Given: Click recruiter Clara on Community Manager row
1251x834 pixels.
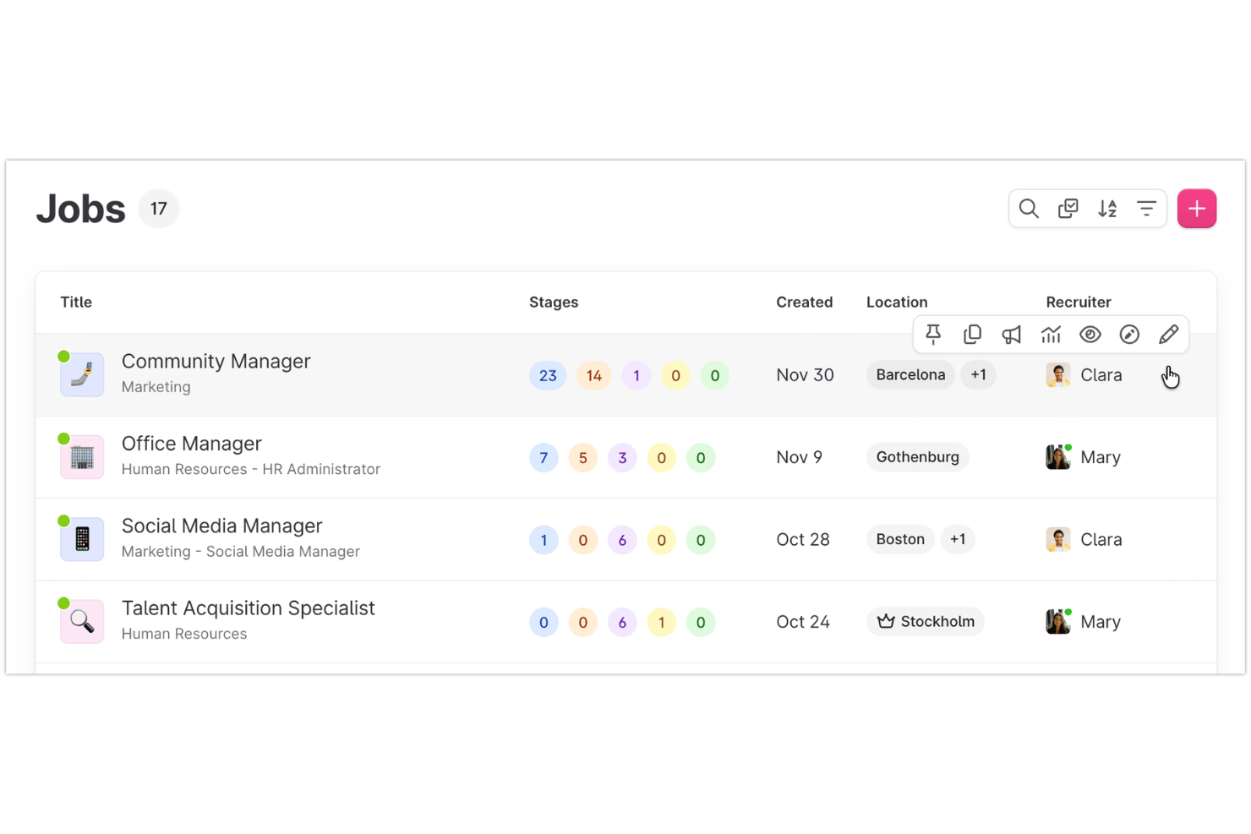Looking at the screenshot, I should [1084, 375].
